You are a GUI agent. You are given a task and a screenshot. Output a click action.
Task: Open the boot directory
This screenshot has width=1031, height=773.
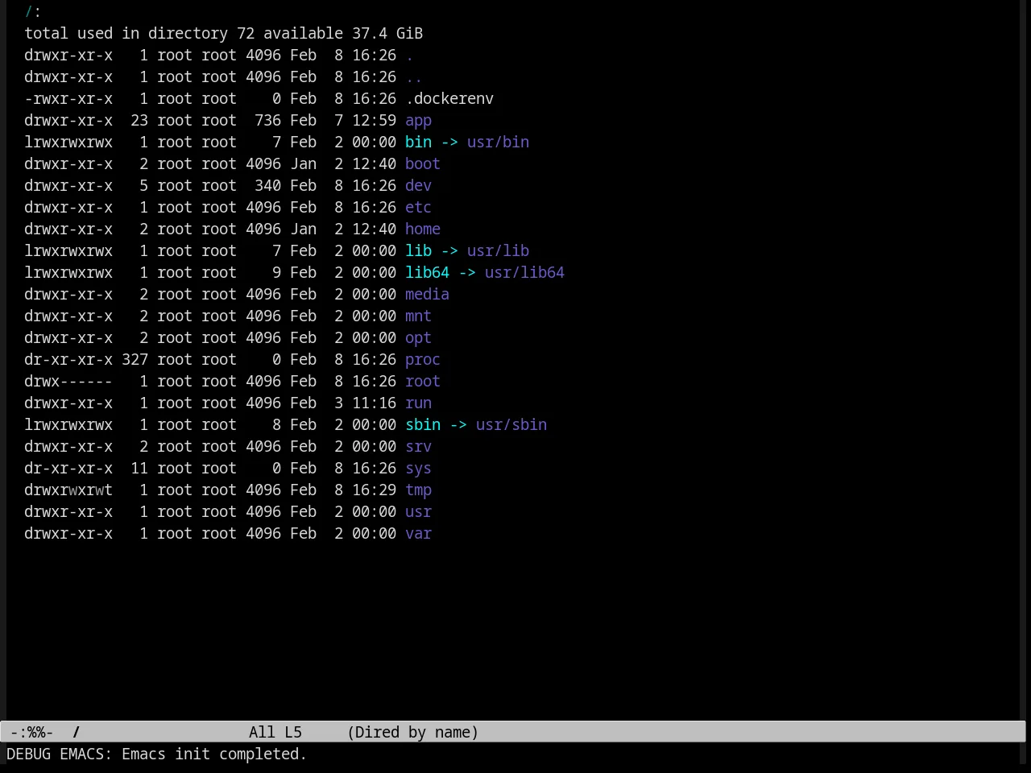[423, 163]
